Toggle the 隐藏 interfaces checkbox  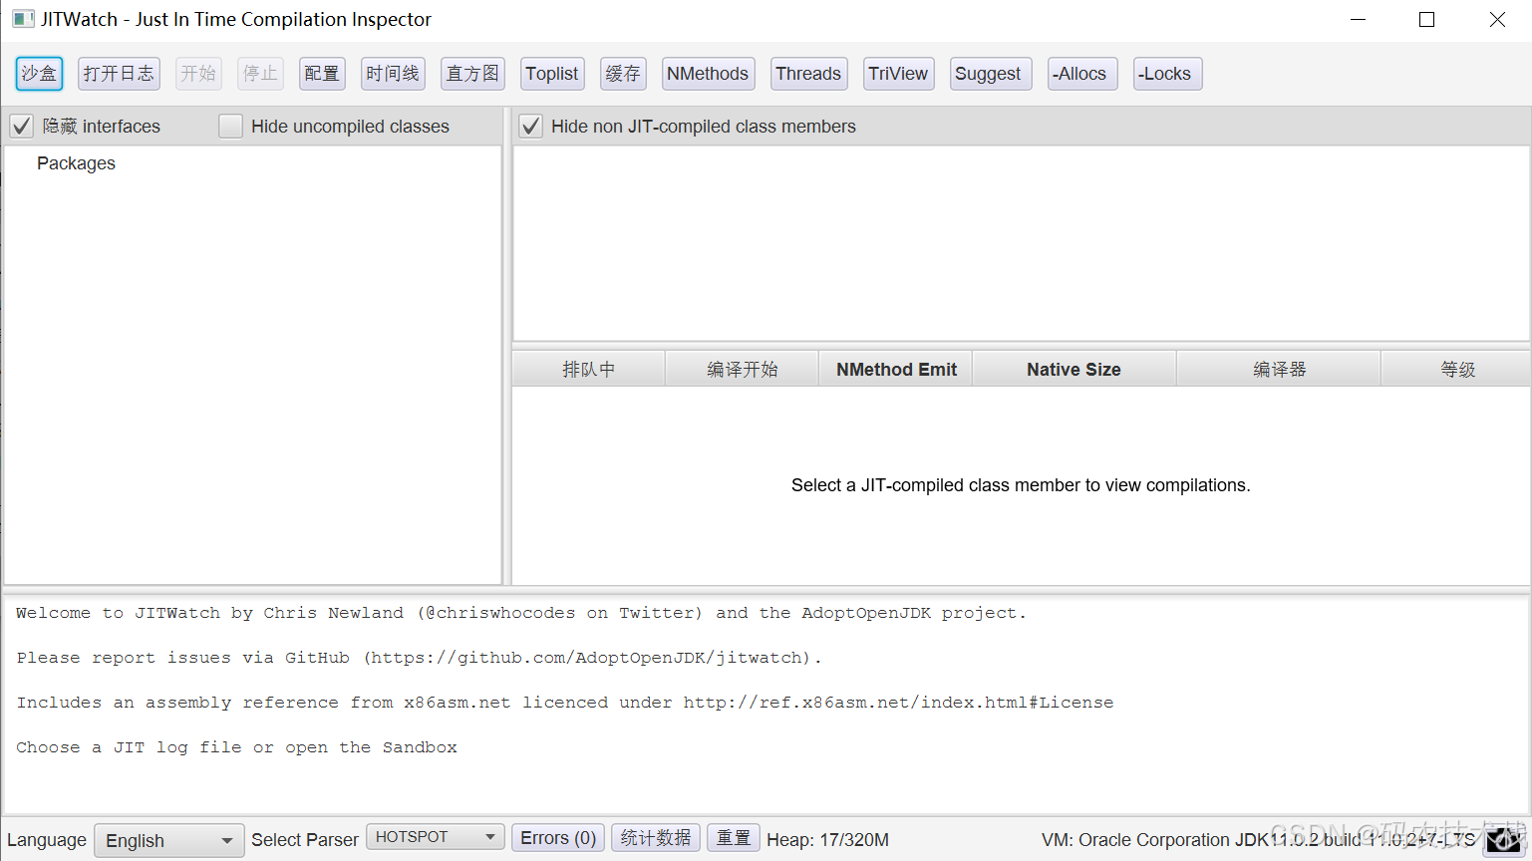click(x=22, y=127)
